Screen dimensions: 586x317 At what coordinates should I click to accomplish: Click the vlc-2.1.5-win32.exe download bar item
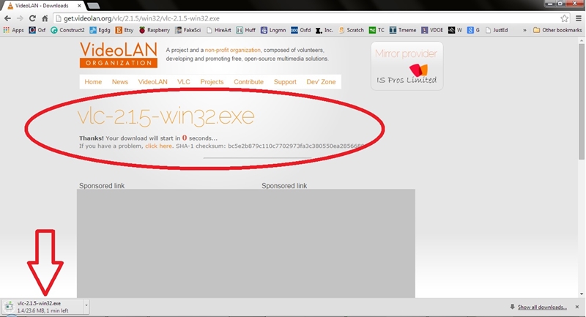tap(43, 307)
